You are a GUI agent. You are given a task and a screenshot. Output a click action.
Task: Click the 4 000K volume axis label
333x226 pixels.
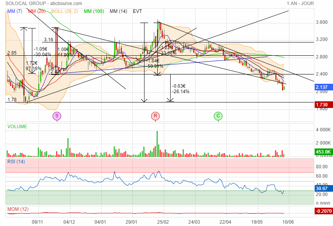click(x=323, y=130)
